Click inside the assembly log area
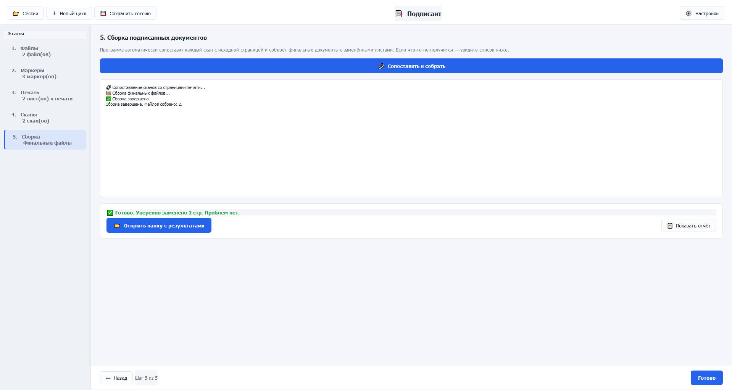Image resolution: width=732 pixels, height=390 pixels. (x=411, y=138)
